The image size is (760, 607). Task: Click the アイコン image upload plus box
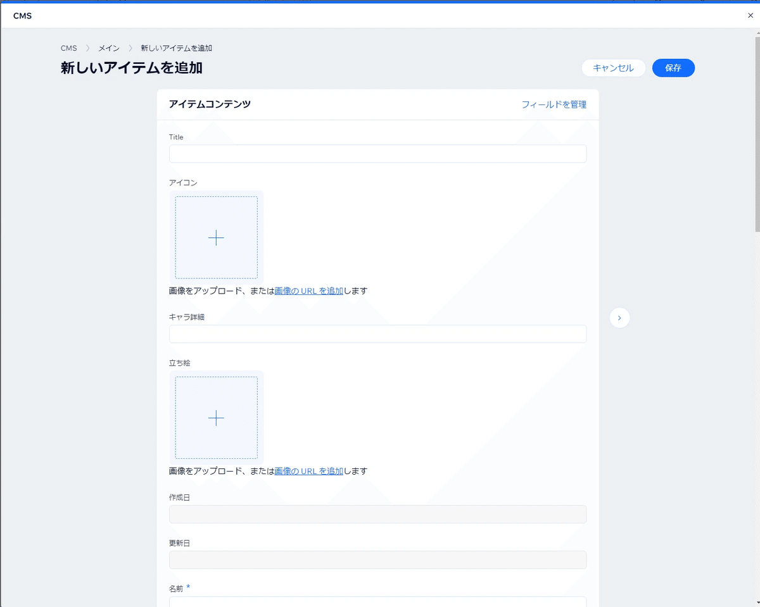216,237
